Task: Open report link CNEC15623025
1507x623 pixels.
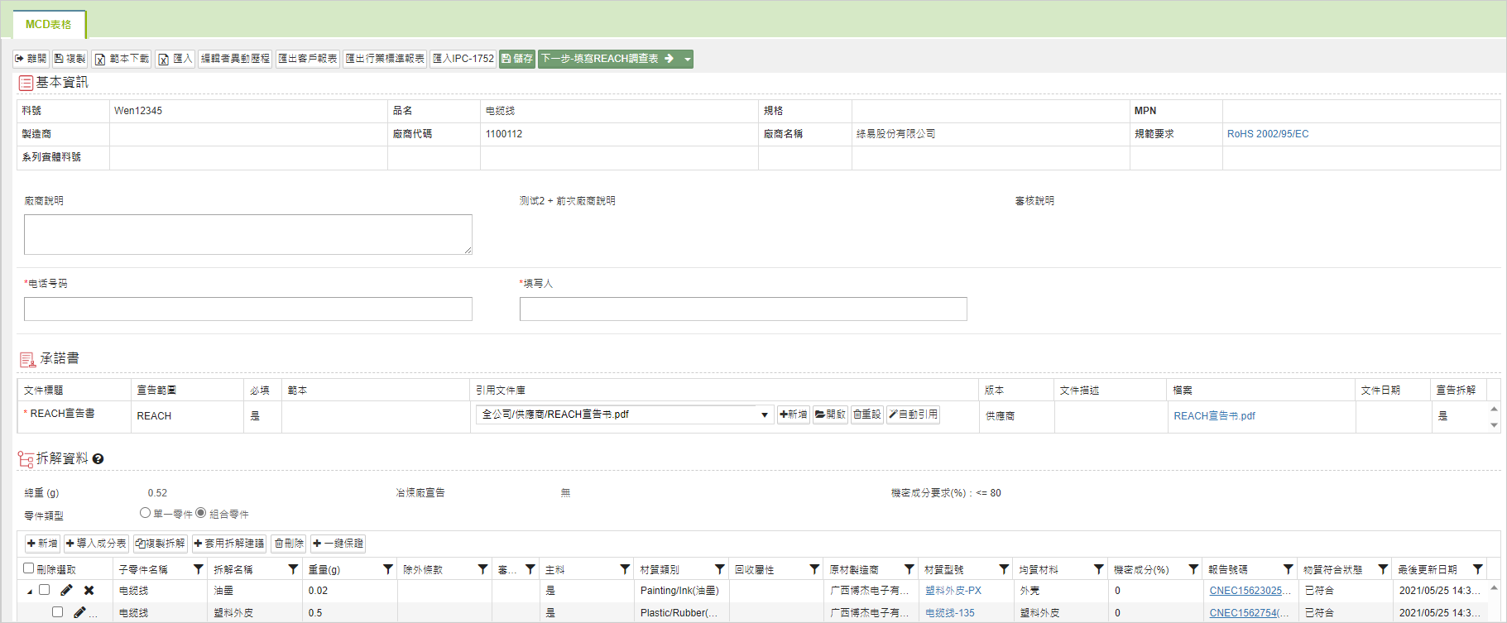Action: [1250, 591]
